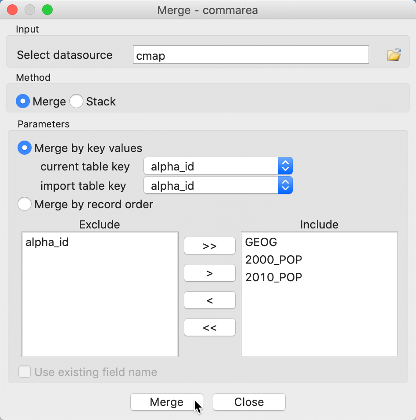This screenshot has height=420, width=416.
Task: Select the Stack method radio button
Action: click(x=76, y=101)
